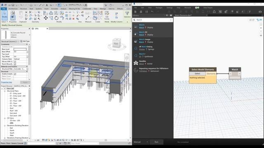Collapse the Structural properties section
Viewport: 264px width, 148px height.
coord(27,72)
